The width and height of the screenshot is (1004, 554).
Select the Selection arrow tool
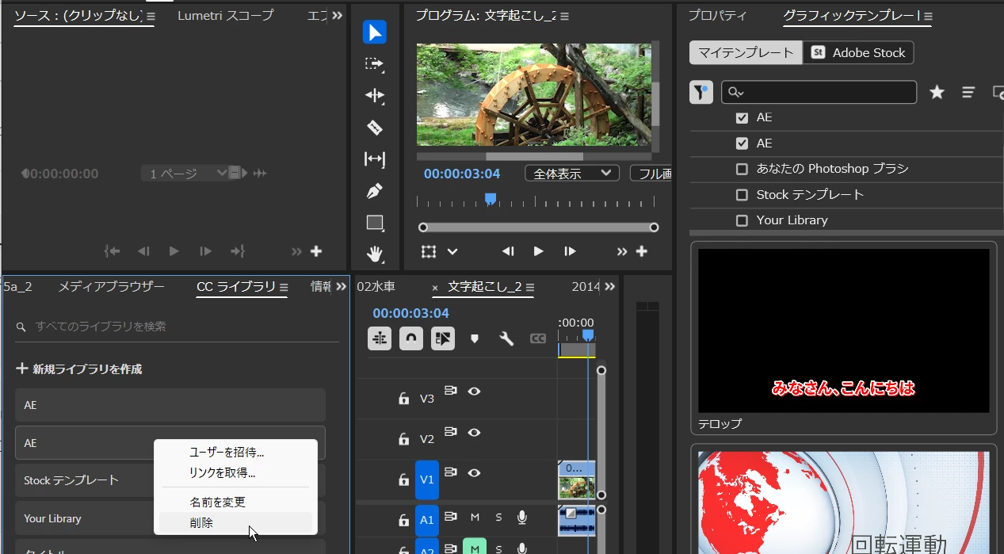(374, 32)
